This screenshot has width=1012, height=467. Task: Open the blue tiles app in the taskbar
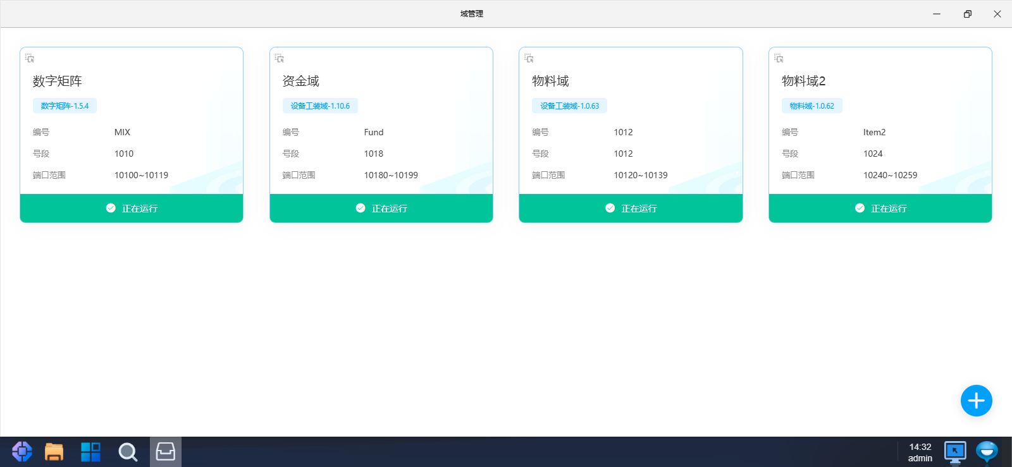(90, 452)
